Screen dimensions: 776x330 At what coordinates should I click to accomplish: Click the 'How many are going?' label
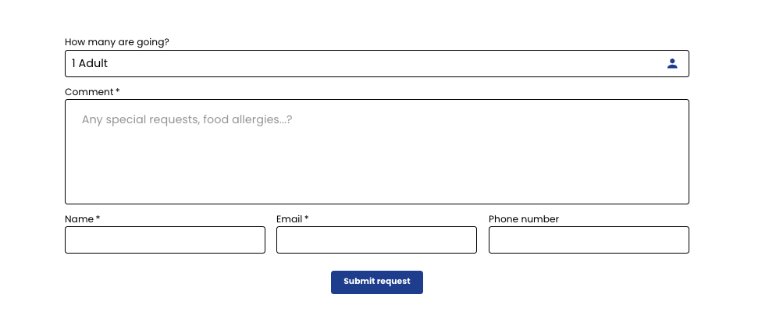coord(117,42)
